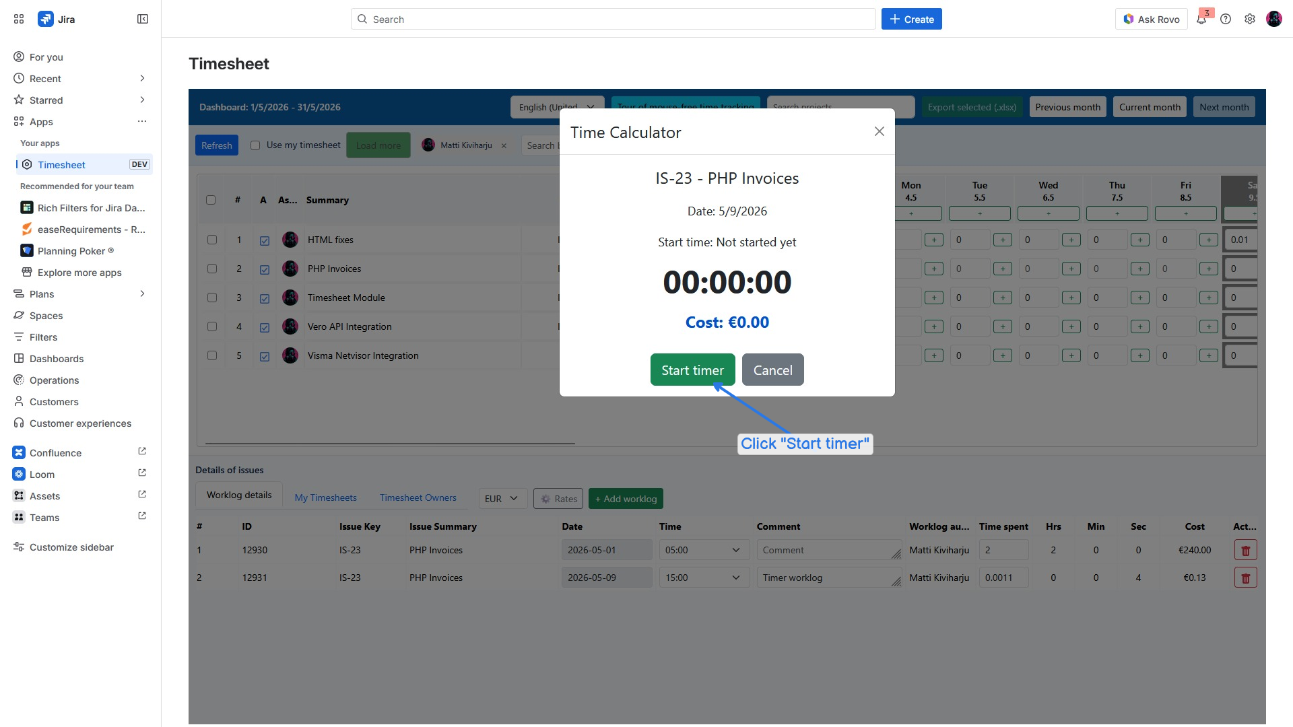Click Previous month button
This screenshot has height=727, width=1293.
point(1067,107)
